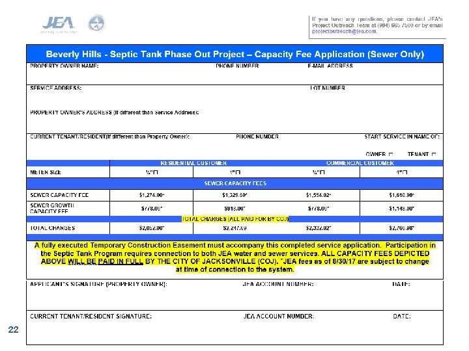
Task: Select the RESIDENTIAL CUSTOMER column header
Action: click(x=193, y=163)
